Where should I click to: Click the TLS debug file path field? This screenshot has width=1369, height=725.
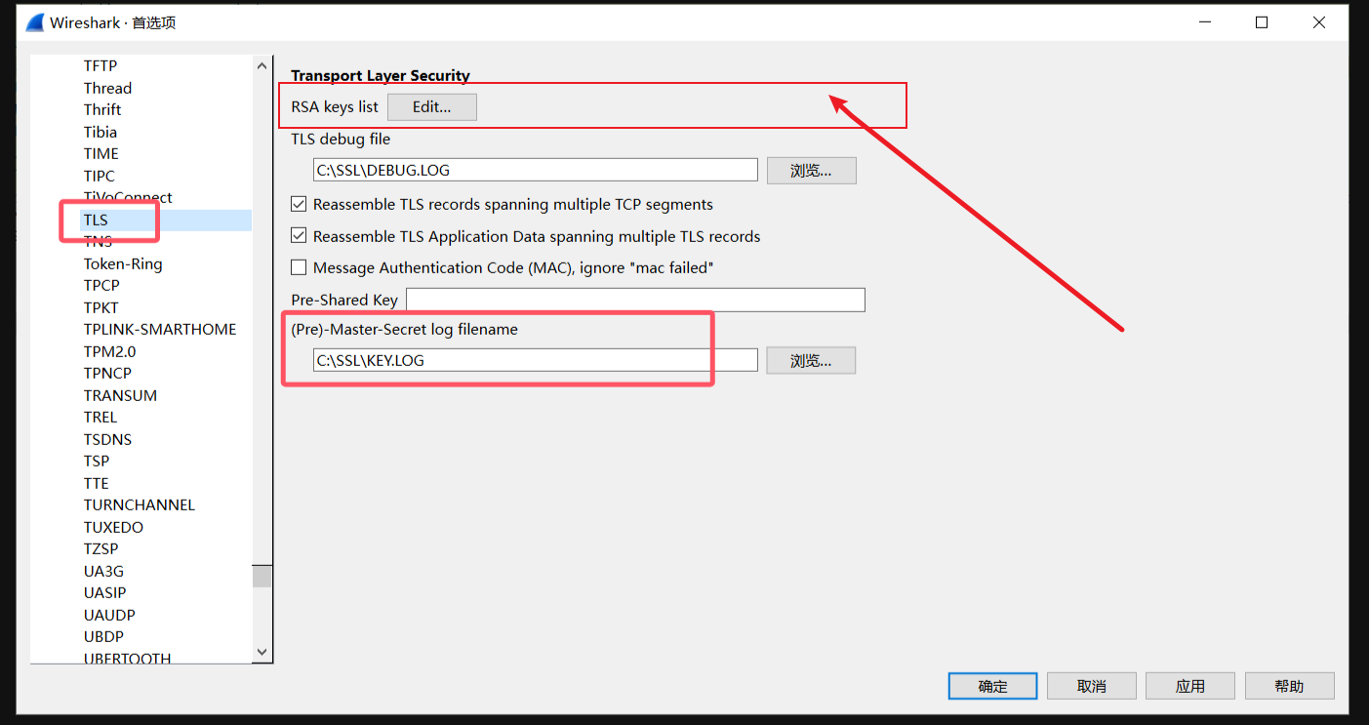(x=536, y=170)
